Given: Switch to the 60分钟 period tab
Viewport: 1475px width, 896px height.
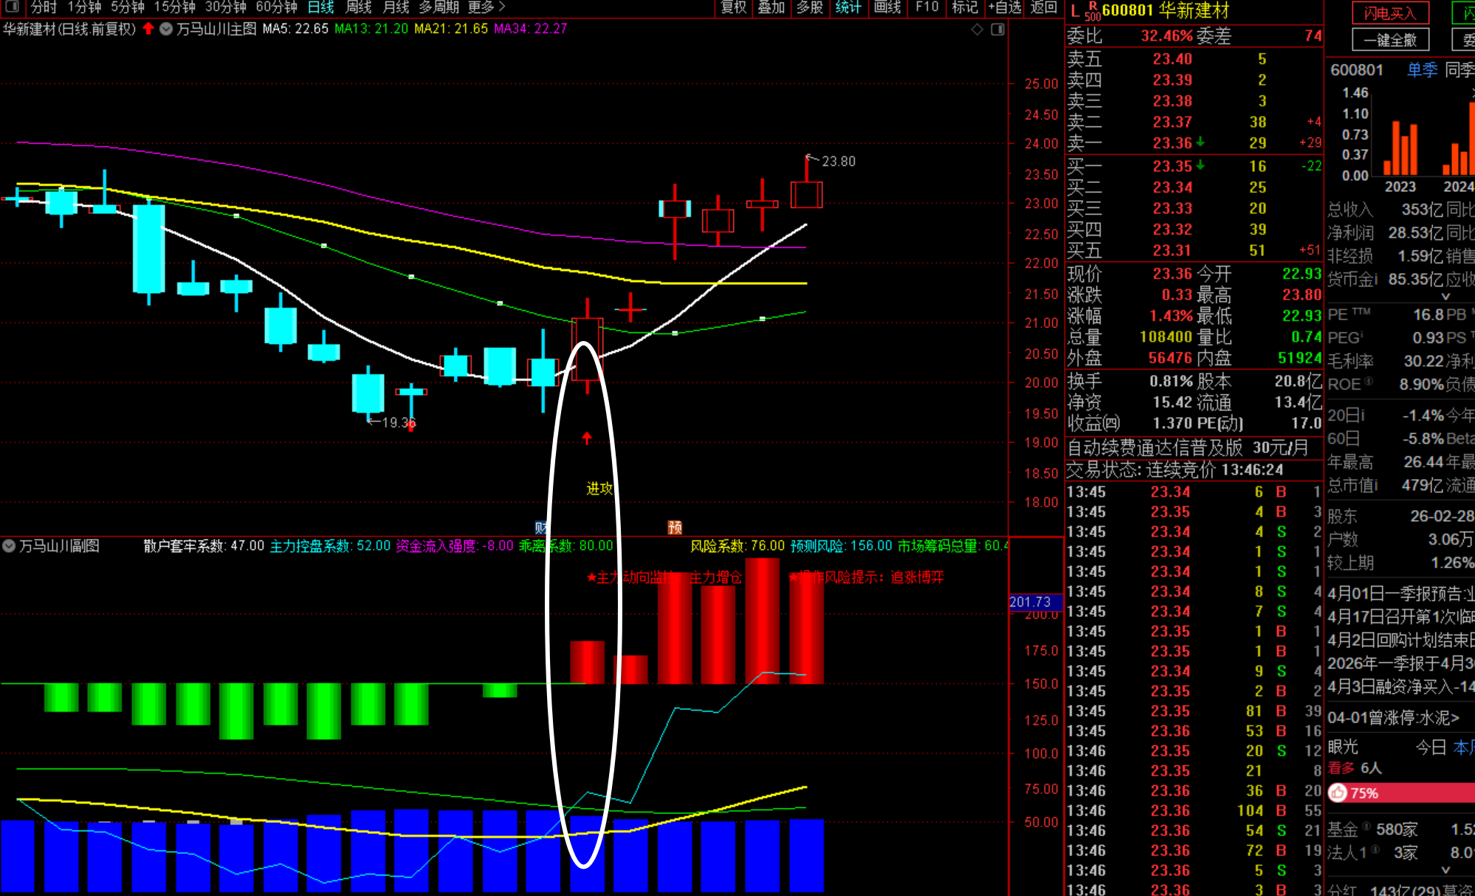Looking at the screenshot, I should click(x=276, y=7).
